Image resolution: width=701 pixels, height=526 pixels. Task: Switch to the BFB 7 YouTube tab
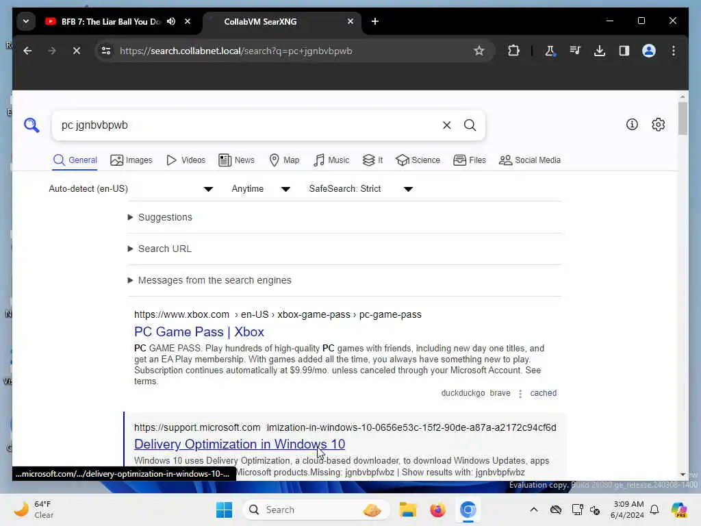(x=110, y=21)
